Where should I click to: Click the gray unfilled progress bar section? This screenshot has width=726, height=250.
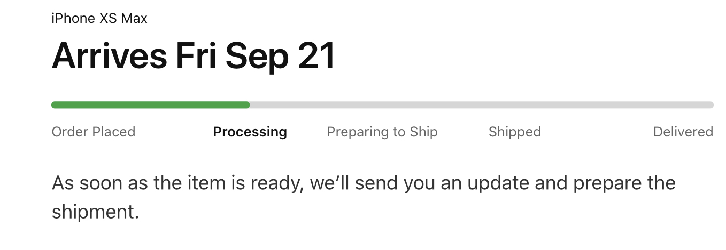pyautogui.click(x=481, y=105)
